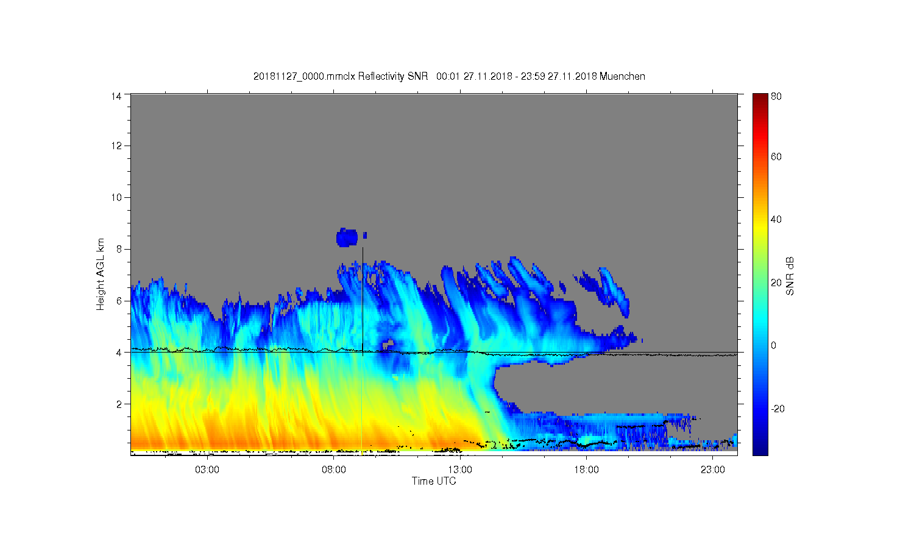Click the '18:00' time tick label
Screen dimensions: 914x548
(x=587, y=470)
